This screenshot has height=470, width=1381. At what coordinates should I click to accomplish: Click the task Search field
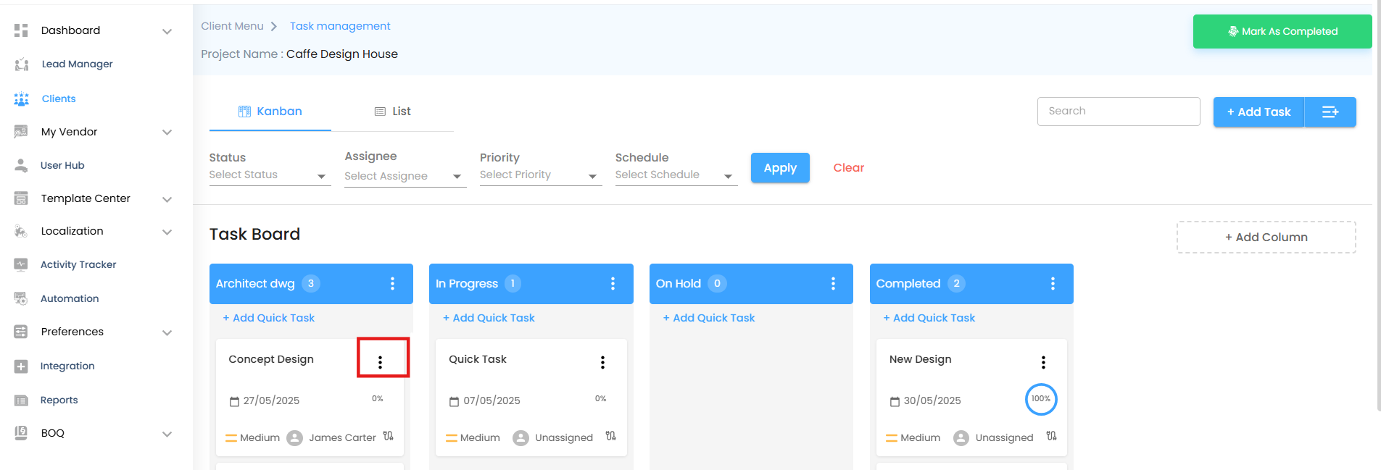tap(1119, 112)
